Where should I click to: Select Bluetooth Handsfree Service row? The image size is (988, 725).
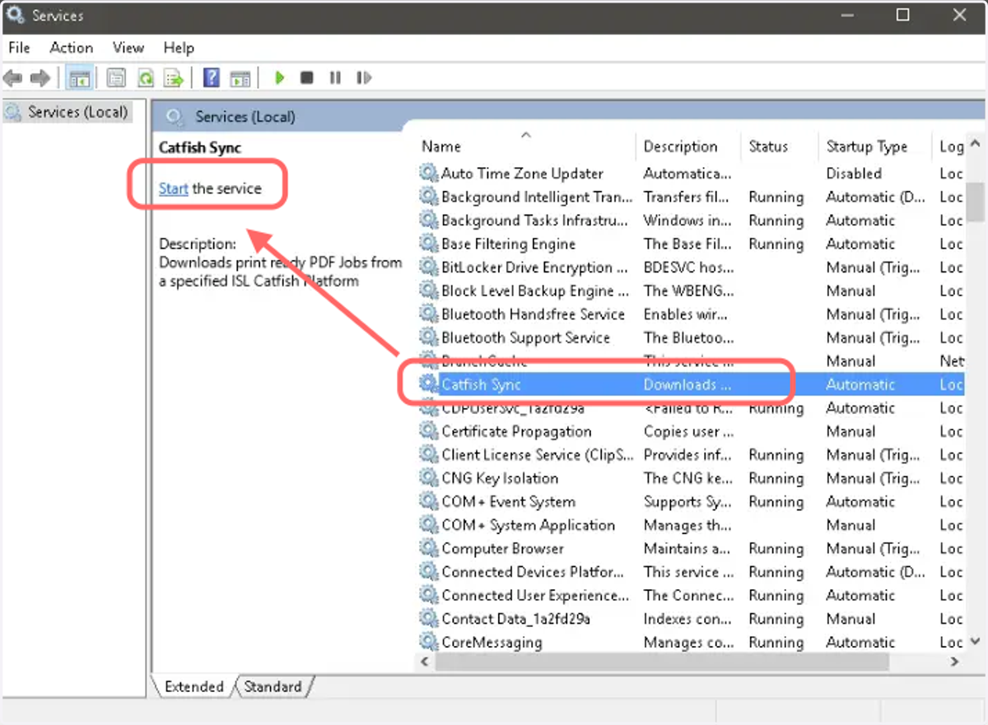coord(690,314)
